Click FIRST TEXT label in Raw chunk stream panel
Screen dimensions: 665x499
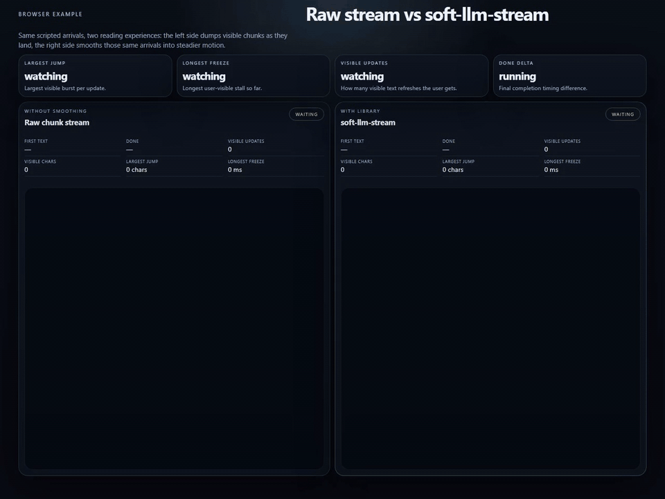click(36, 141)
